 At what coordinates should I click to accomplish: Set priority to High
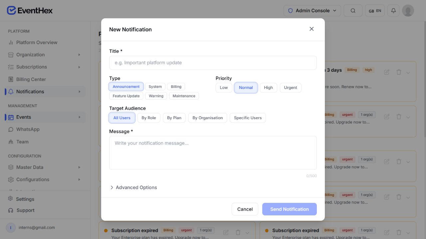(x=268, y=88)
